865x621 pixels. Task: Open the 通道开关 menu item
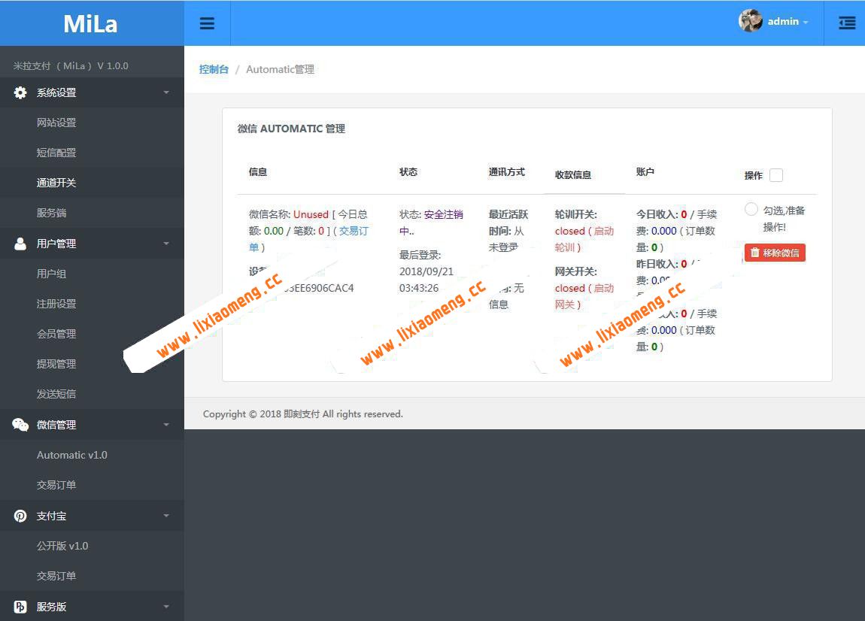click(58, 182)
